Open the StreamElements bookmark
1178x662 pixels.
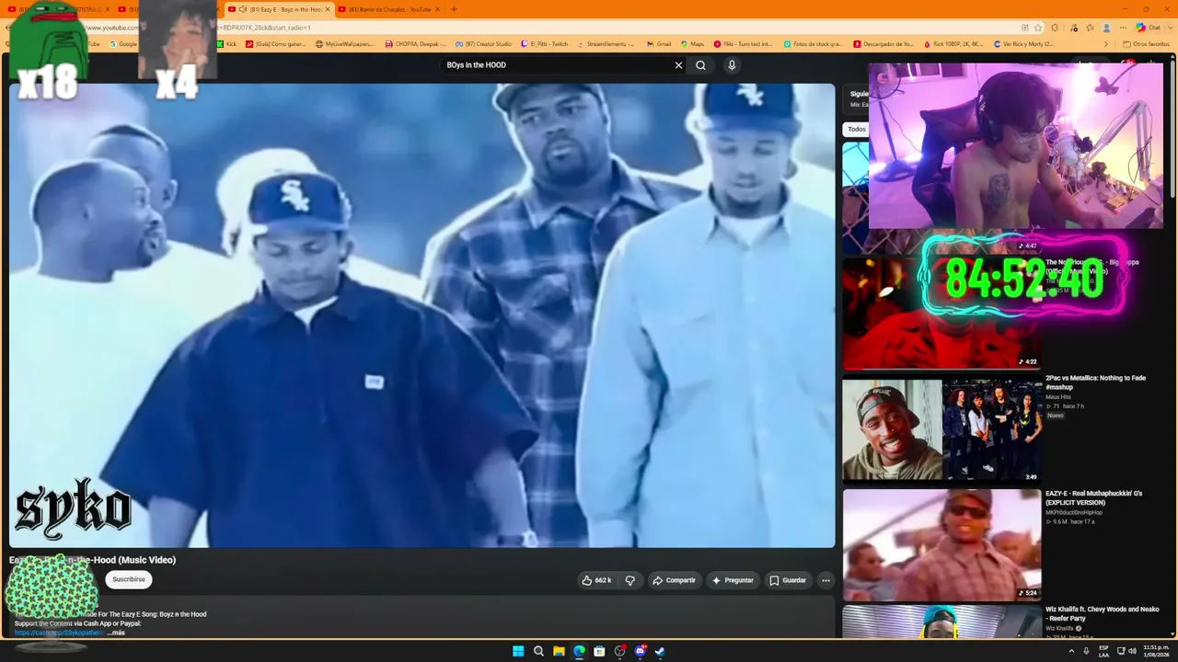[x=606, y=43]
